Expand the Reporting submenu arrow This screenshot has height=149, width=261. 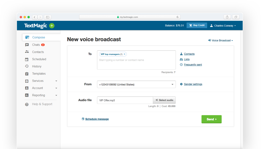click(x=56, y=95)
